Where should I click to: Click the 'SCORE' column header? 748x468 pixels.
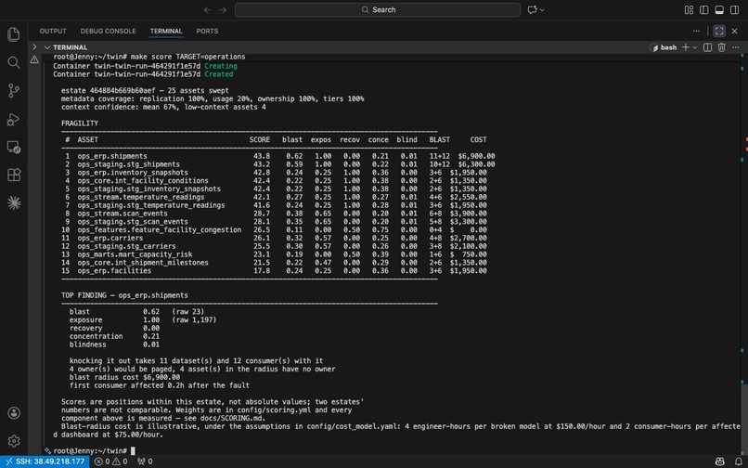click(x=260, y=140)
